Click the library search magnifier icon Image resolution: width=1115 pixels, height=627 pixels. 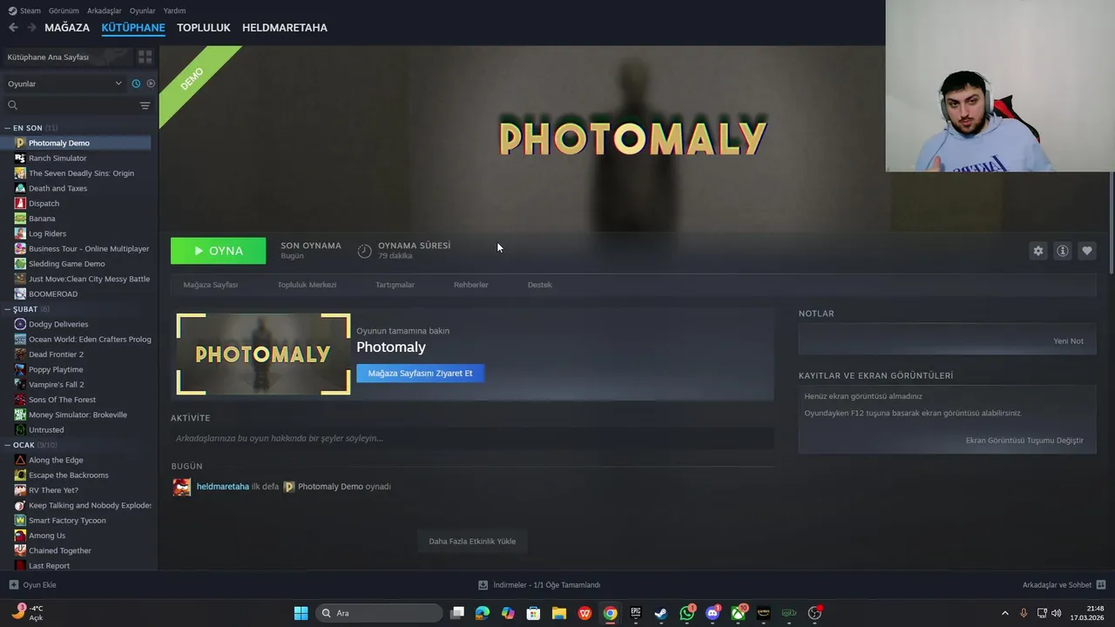12,105
